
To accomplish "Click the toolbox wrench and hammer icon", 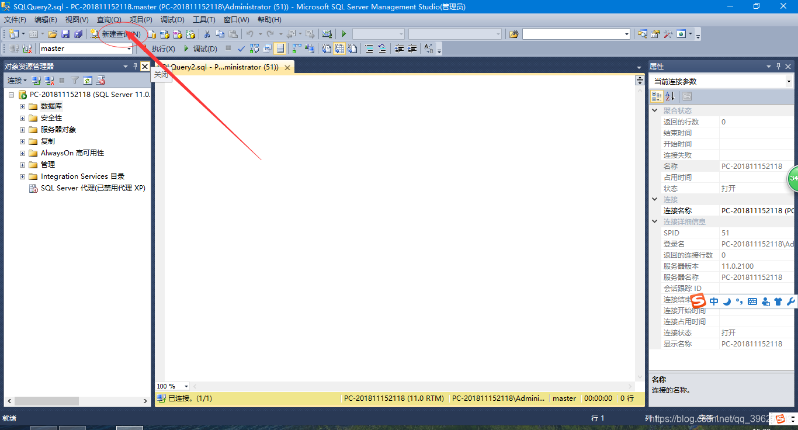I will 668,34.
